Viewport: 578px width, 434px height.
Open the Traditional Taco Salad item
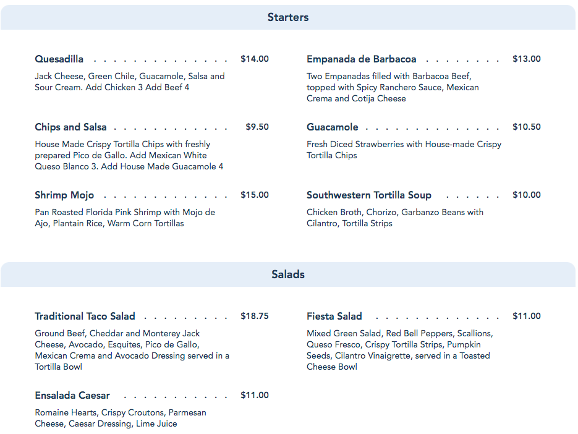click(85, 317)
